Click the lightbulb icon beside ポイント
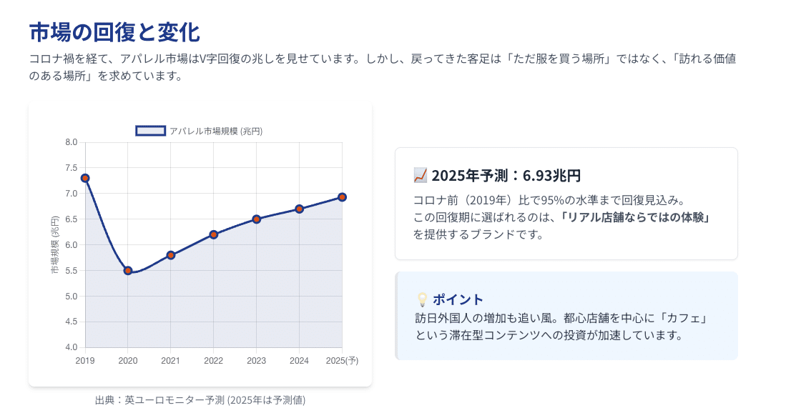This screenshot has width=791, height=418. click(x=422, y=299)
